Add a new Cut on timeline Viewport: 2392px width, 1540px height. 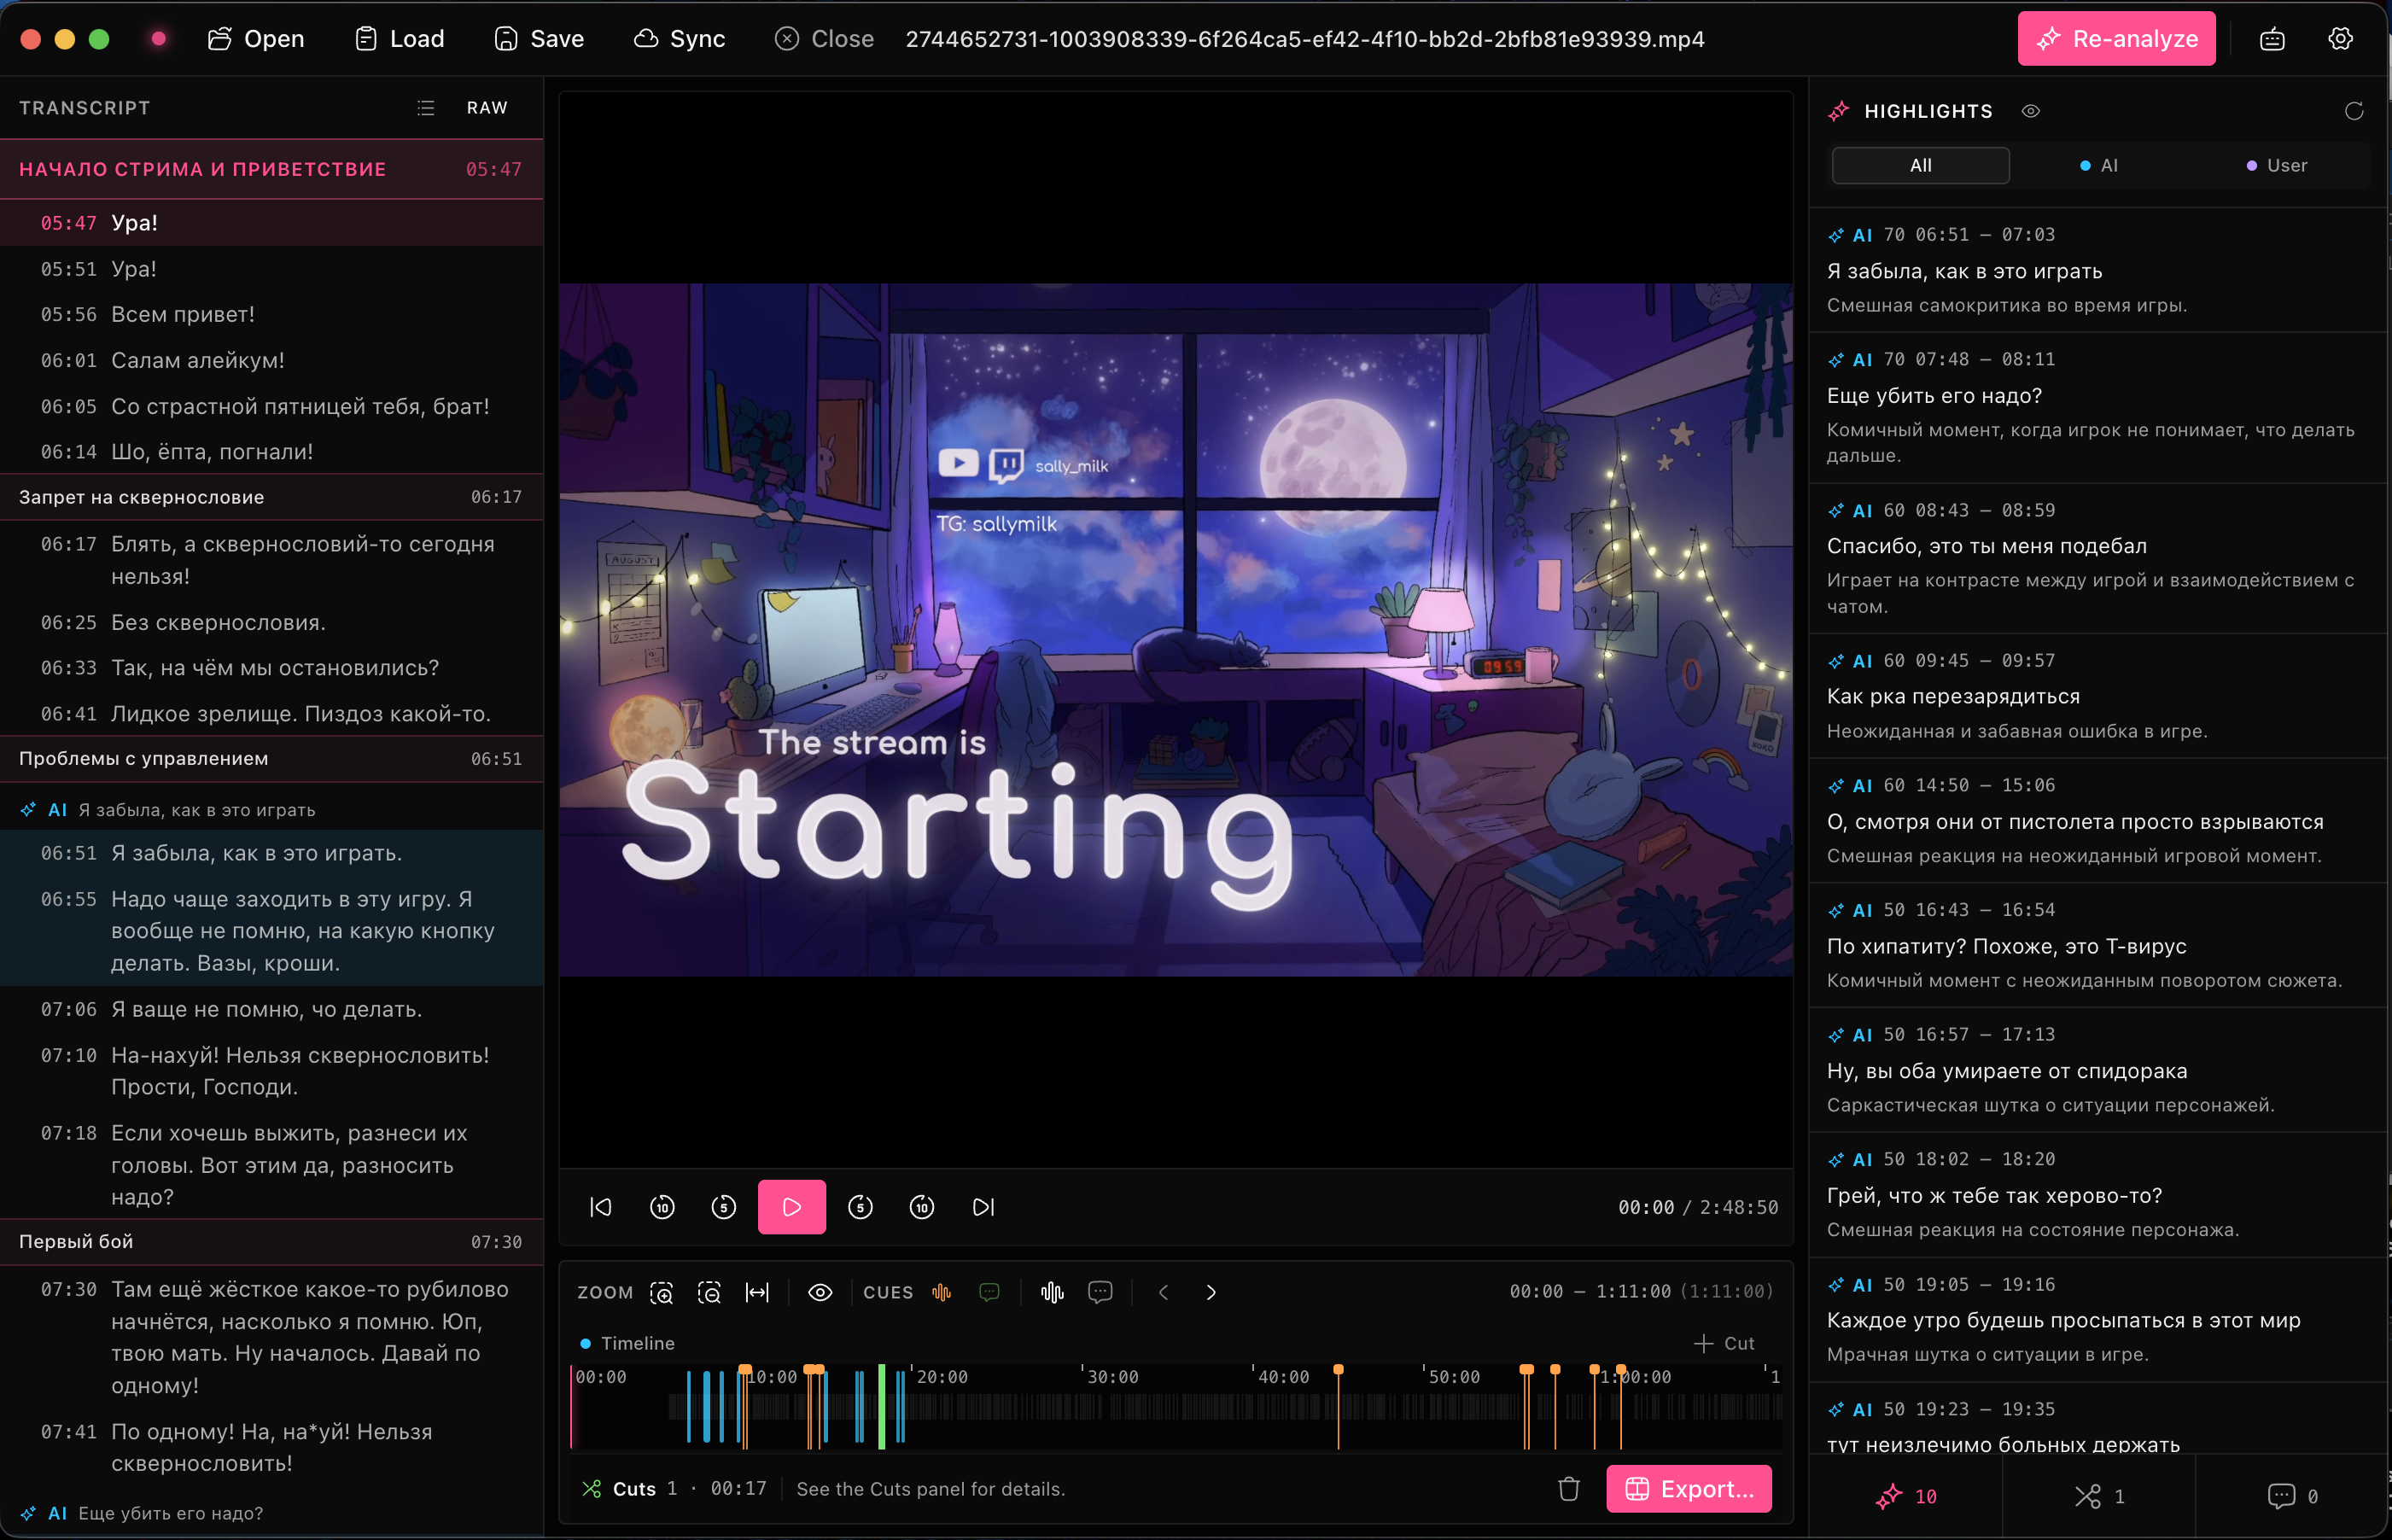[x=1724, y=1343]
